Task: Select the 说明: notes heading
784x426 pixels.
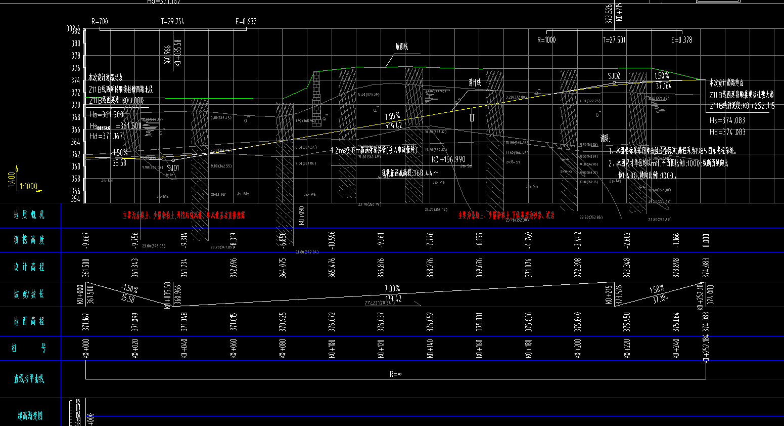Action: click(x=605, y=138)
